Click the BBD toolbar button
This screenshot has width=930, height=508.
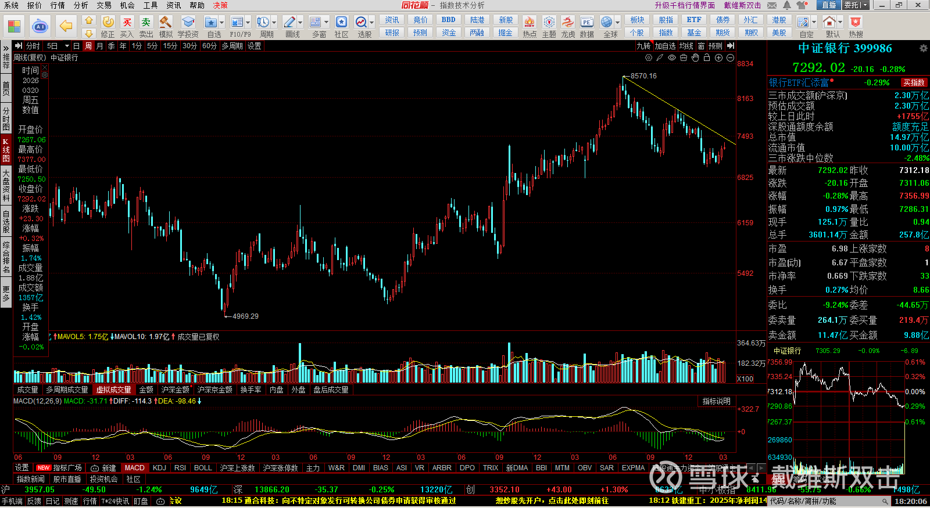449,20
